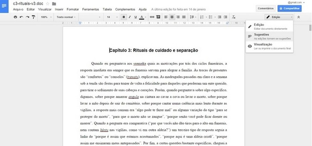Open last edit history link
The image size is (312, 146).
[179, 9]
